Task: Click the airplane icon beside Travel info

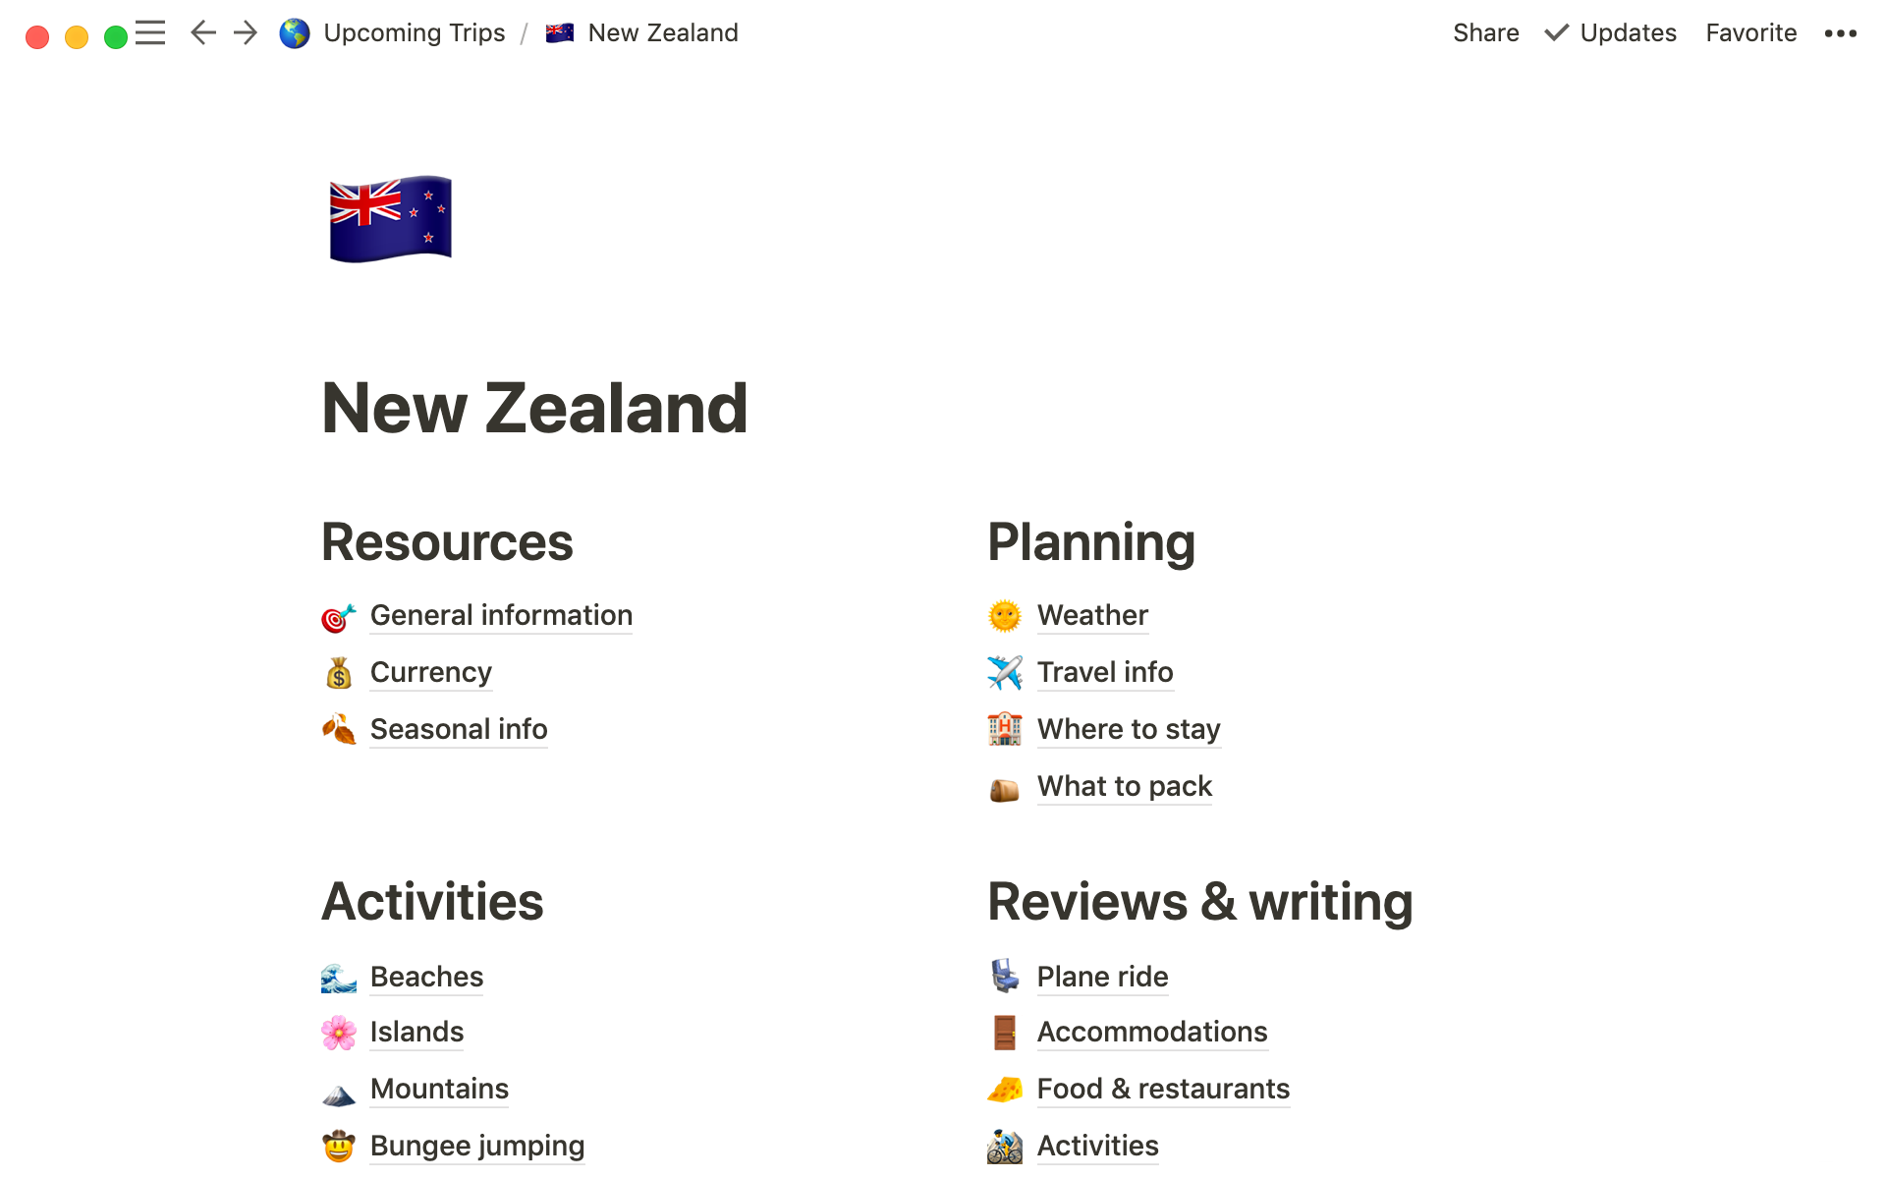Action: point(1004,673)
